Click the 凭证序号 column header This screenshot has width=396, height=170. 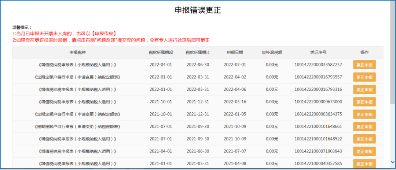(x=318, y=53)
